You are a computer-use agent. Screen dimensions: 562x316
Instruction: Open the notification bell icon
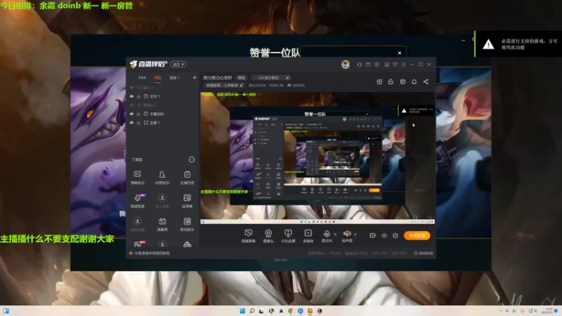coord(414,81)
